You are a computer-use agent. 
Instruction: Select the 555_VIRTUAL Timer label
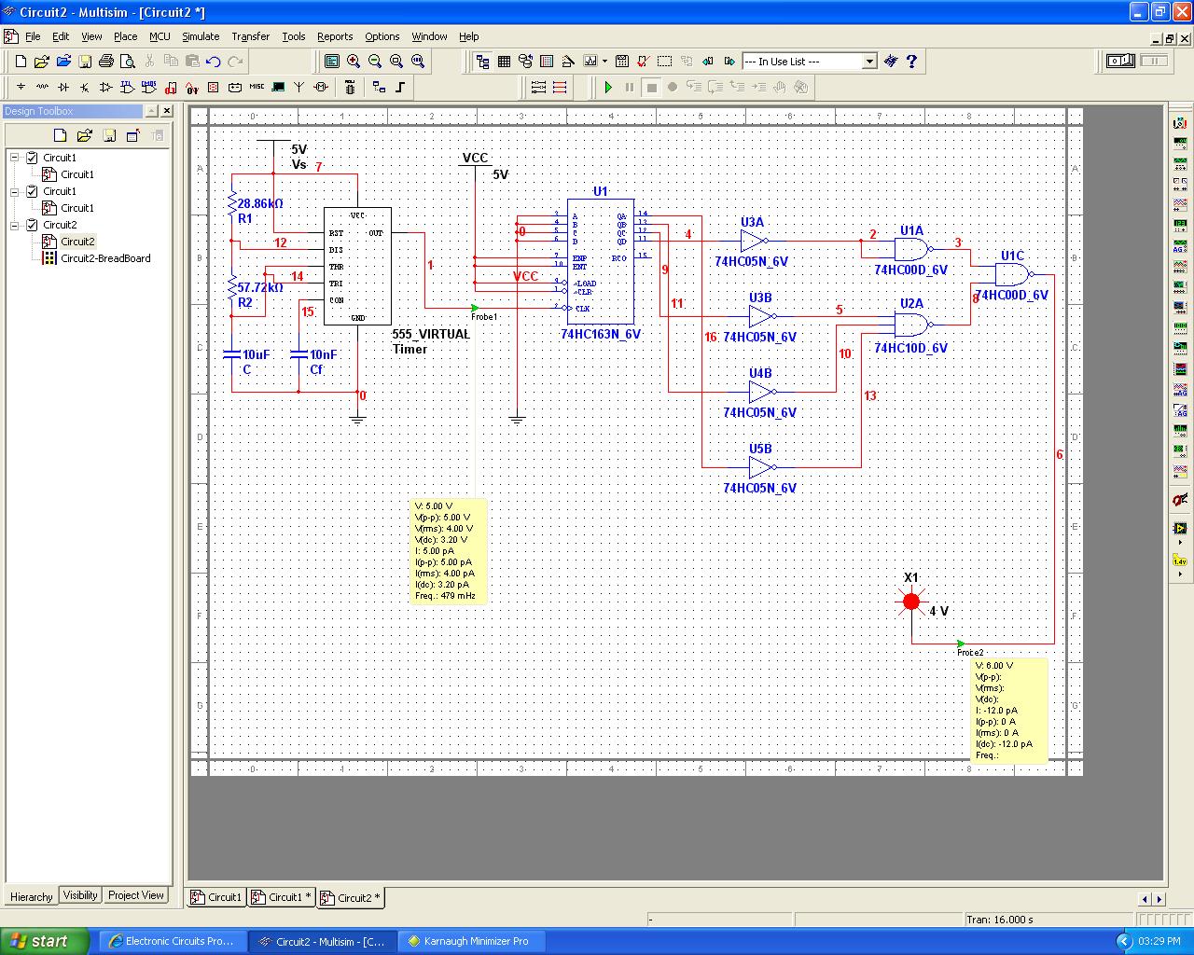coord(430,341)
